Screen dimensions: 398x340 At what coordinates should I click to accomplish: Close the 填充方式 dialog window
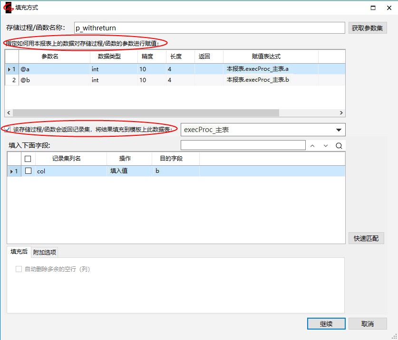(389, 8)
